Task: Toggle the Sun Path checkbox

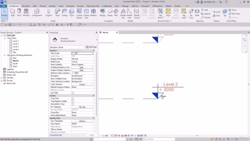Action: tap(73, 93)
